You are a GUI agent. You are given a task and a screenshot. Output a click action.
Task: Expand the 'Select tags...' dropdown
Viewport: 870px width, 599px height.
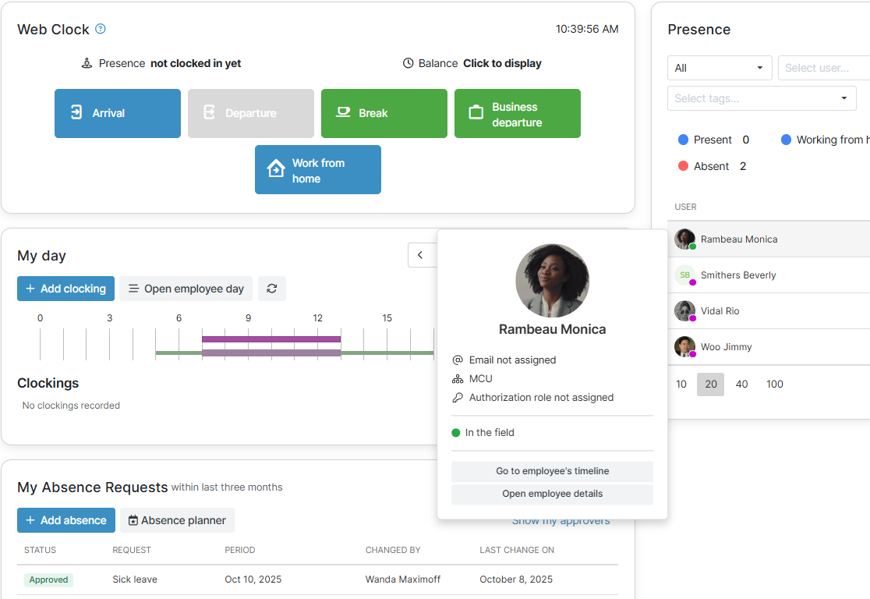[x=761, y=98]
